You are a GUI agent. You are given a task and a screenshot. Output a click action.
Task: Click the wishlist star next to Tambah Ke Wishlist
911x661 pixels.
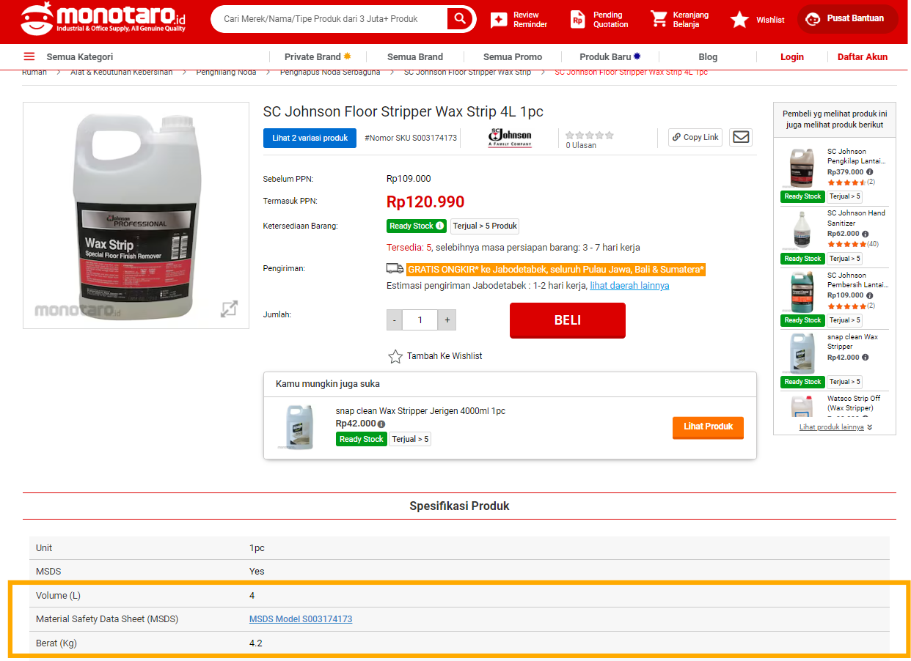click(x=395, y=356)
